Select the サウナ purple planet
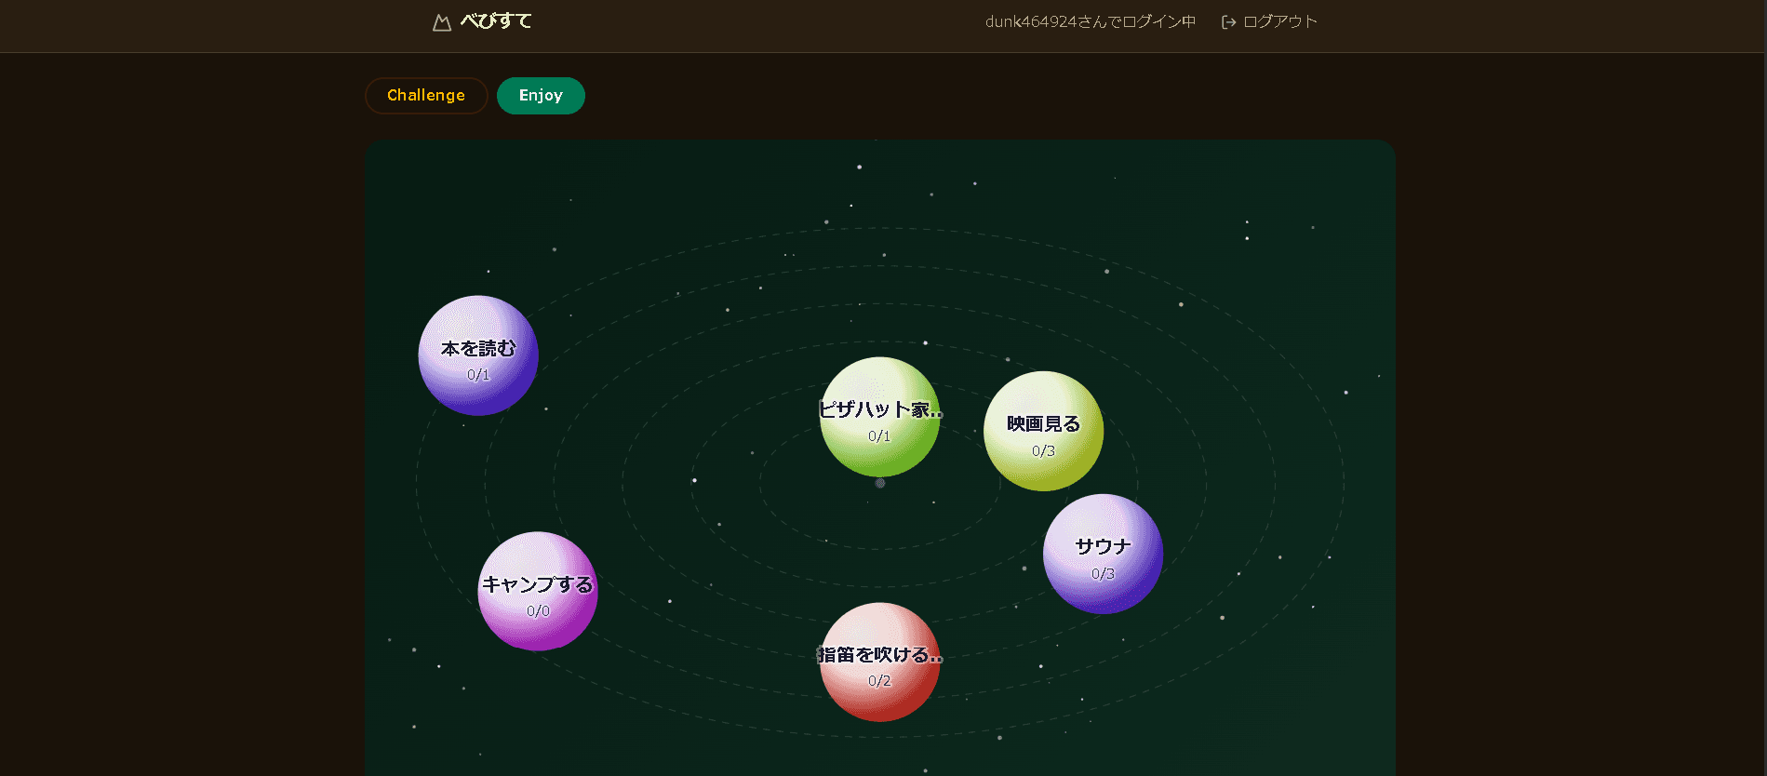Image resolution: width=1767 pixels, height=776 pixels. click(1103, 554)
